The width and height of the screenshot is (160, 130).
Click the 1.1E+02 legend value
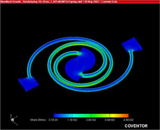[72, 120]
